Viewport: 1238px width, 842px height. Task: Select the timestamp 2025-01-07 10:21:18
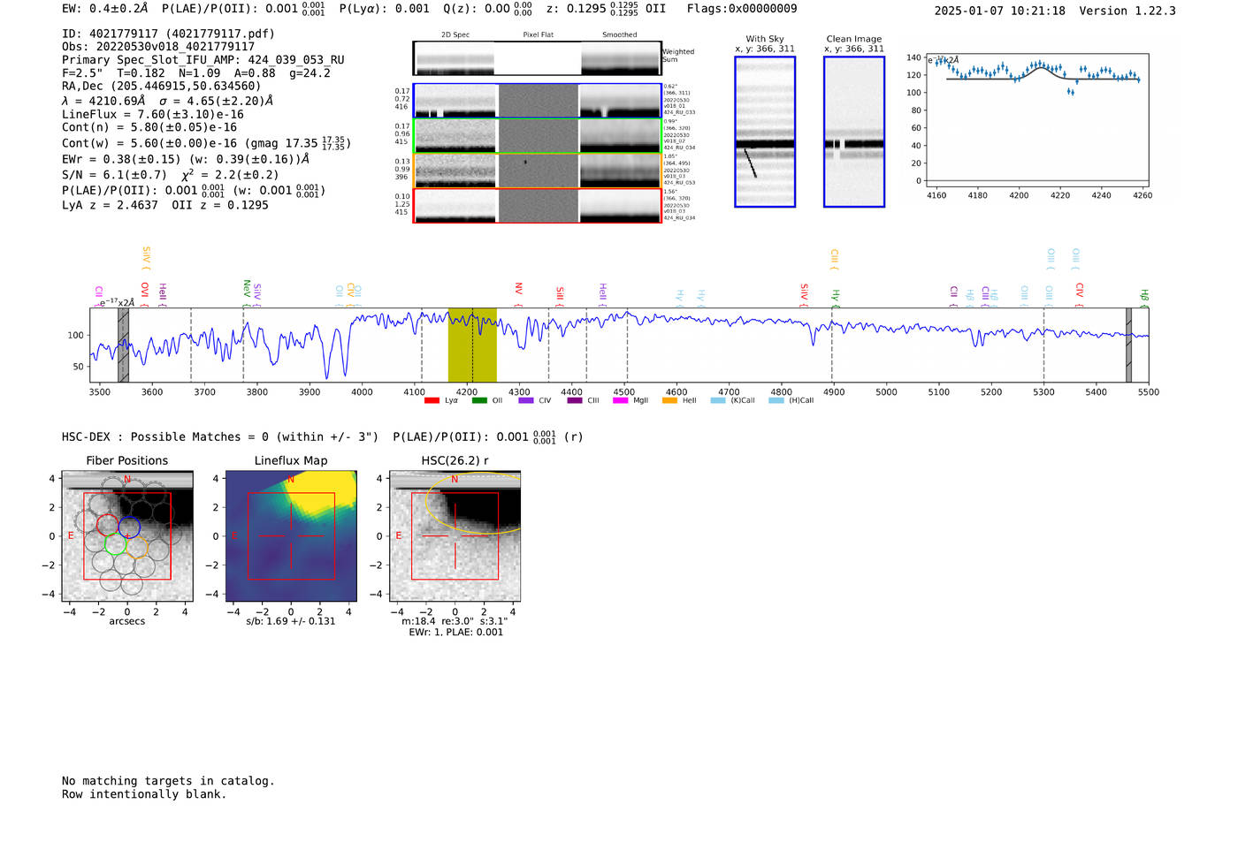click(x=999, y=11)
